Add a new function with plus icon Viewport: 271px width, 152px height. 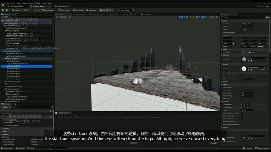(51, 117)
